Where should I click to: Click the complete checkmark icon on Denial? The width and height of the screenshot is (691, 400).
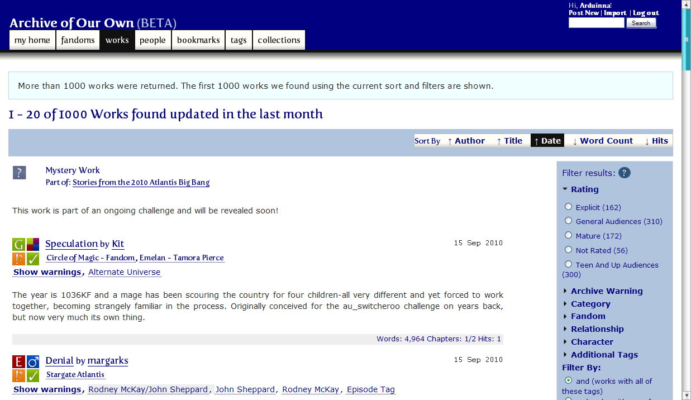coord(33,376)
